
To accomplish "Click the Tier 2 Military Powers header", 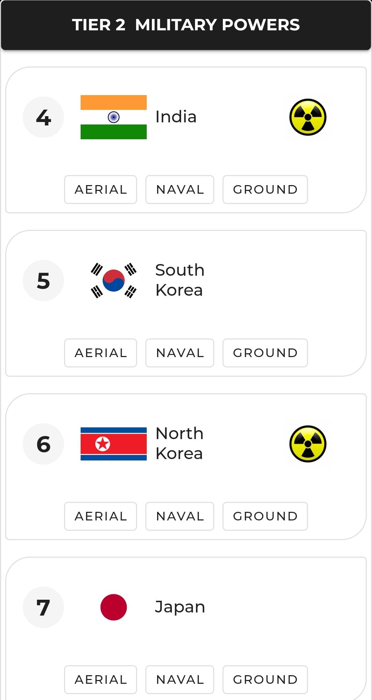I will point(186,25).
